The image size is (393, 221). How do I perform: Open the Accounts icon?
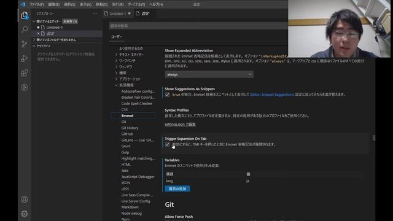[25, 199]
